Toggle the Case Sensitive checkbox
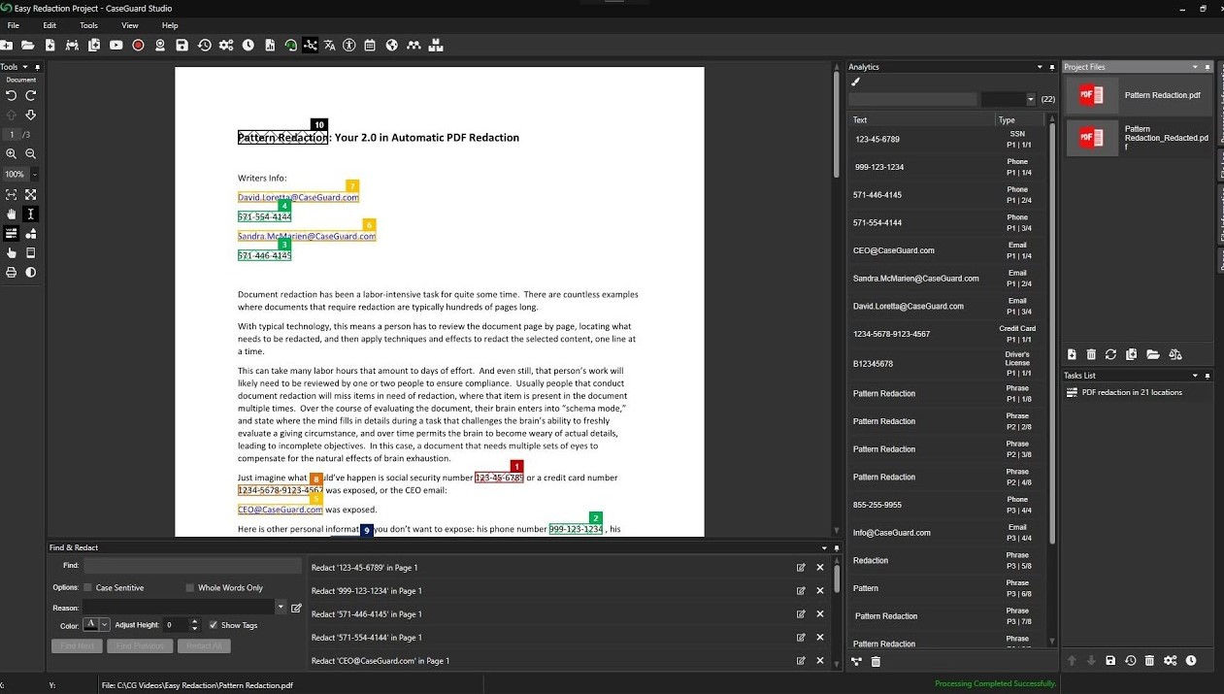The width and height of the screenshot is (1224, 694). [87, 588]
